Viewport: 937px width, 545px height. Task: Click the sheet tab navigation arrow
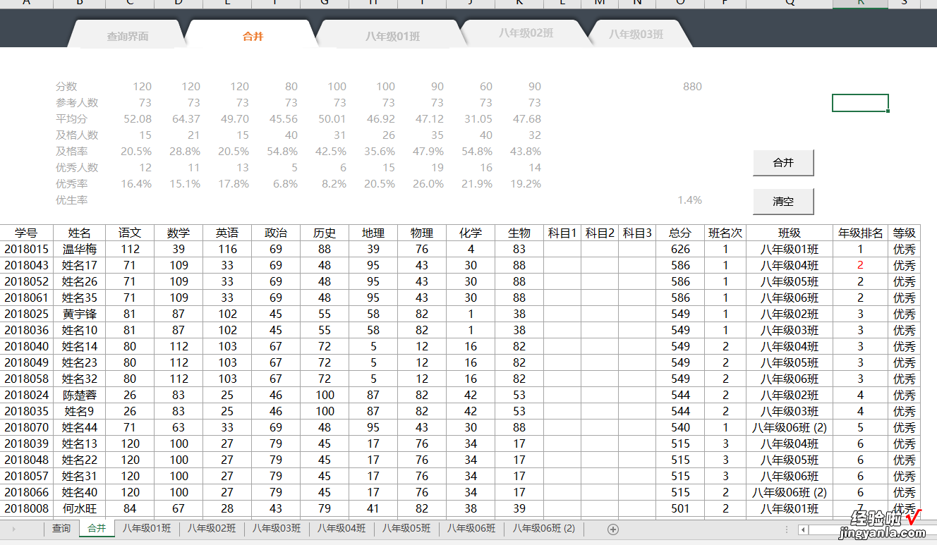click(13, 529)
